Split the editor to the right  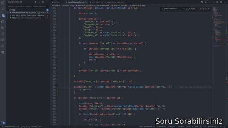[x=221, y=2]
